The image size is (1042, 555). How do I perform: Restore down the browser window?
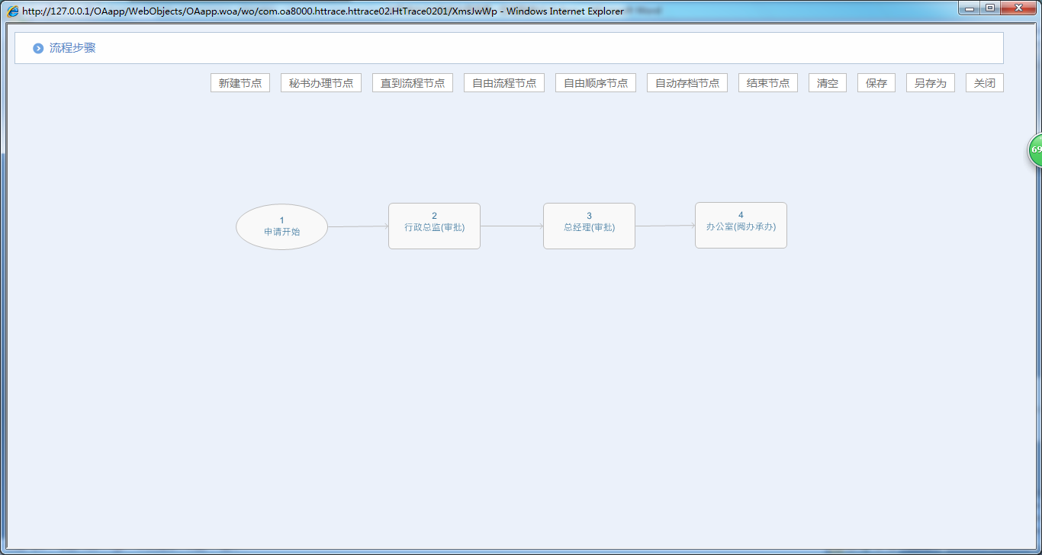point(990,8)
